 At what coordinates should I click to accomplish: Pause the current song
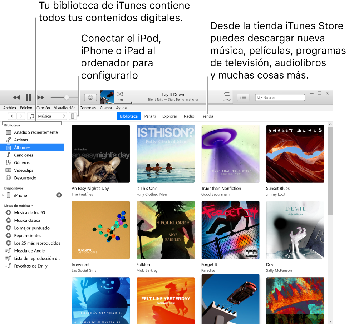coord(28,97)
